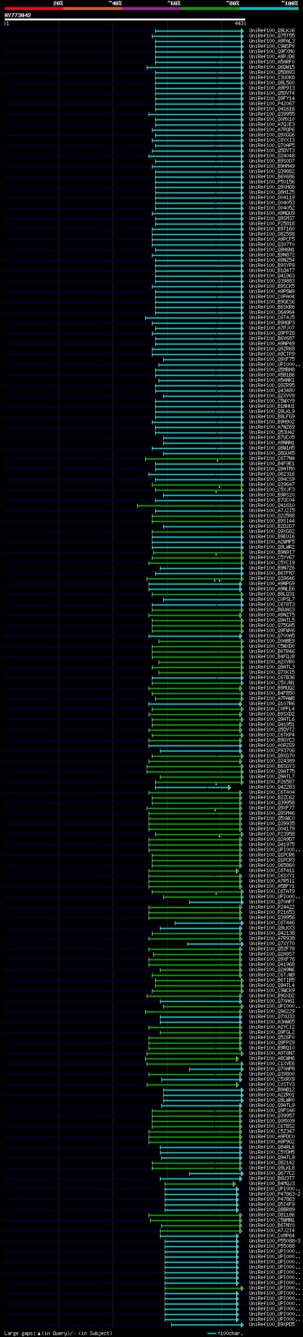Open hit UniRef100_A9PJD6

click(272, 56)
